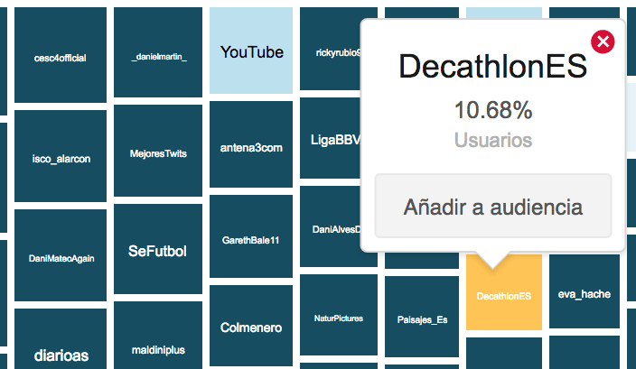The width and height of the screenshot is (636, 369).
Task: Select the rickyrubio9 tile
Action: click(330, 49)
